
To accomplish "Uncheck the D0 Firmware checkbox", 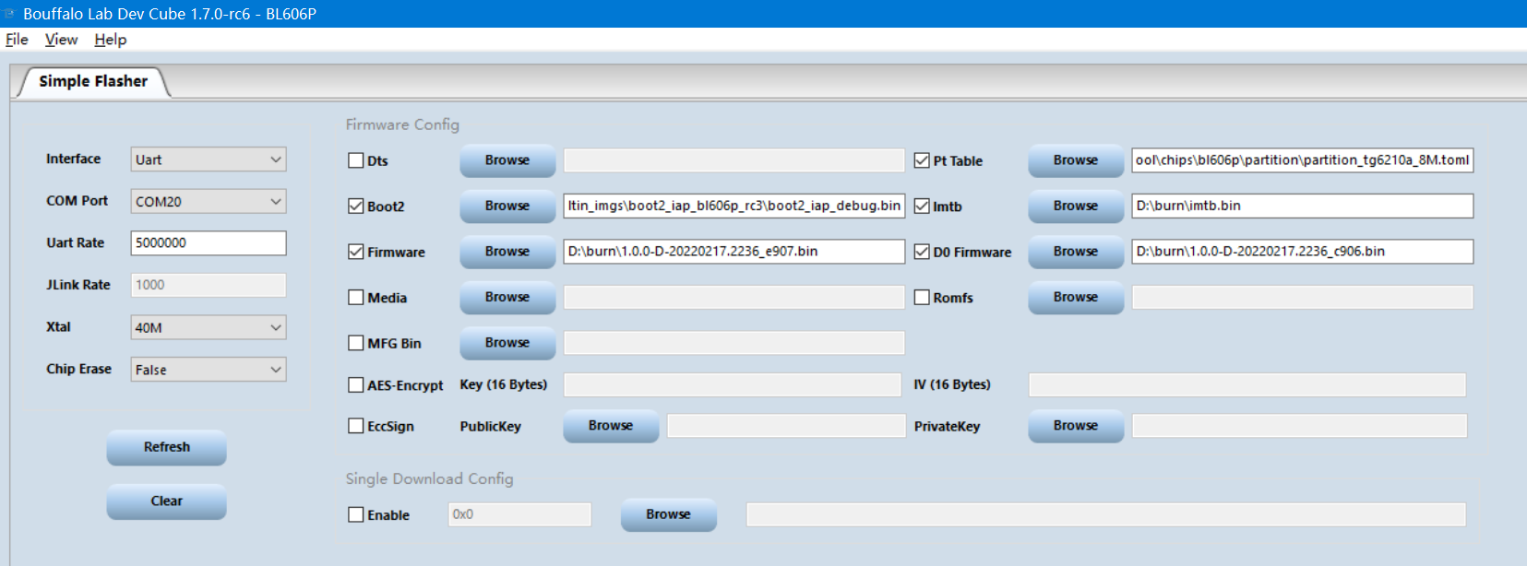I will click(x=921, y=252).
